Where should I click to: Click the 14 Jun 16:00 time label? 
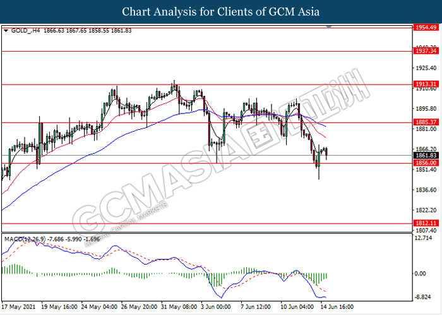[337, 307]
